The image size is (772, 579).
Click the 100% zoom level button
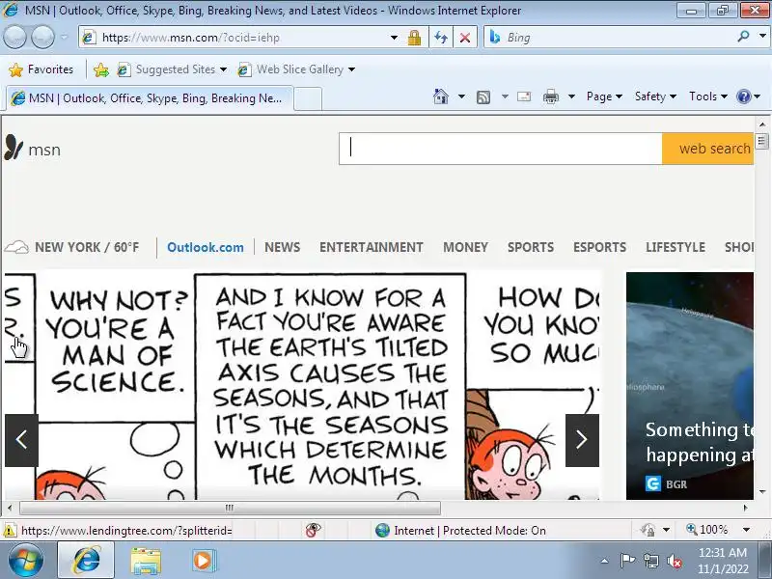(x=707, y=530)
